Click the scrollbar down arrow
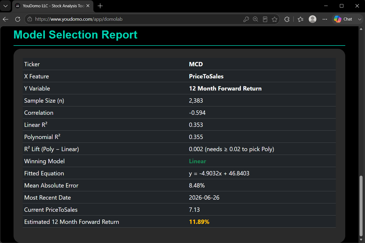 tap(361, 240)
